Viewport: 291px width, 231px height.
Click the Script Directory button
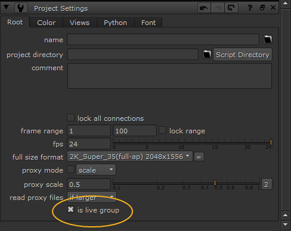[x=243, y=55]
